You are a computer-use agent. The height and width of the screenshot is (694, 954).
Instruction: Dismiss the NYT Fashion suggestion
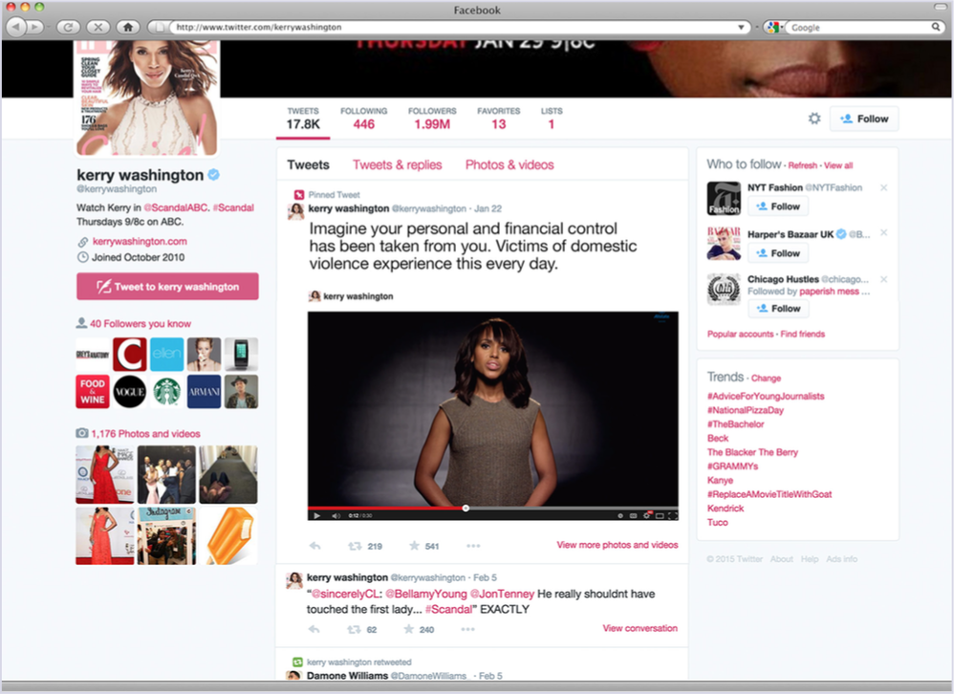pos(883,187)
